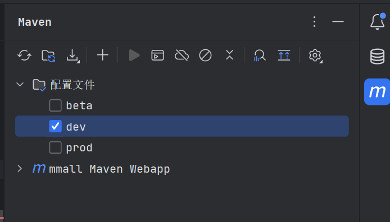Click the Reload All Maven Projects icon
The image size is (390, 222).
[24, 55]
